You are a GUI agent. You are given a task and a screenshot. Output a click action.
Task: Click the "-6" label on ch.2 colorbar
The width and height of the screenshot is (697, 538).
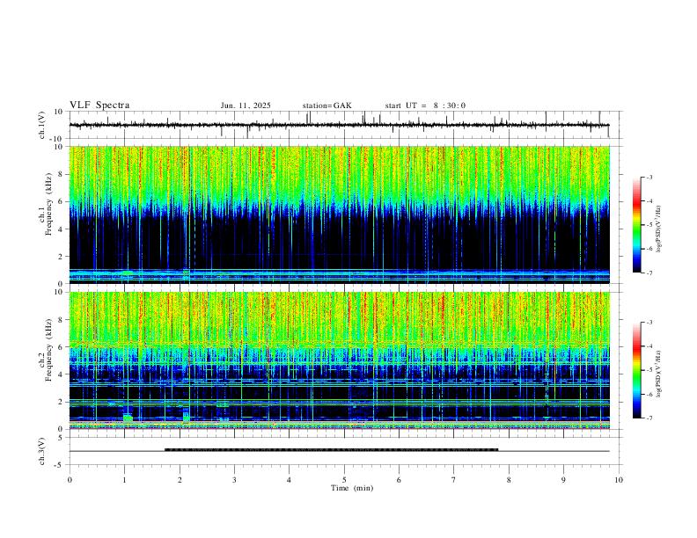click(649, 394)
